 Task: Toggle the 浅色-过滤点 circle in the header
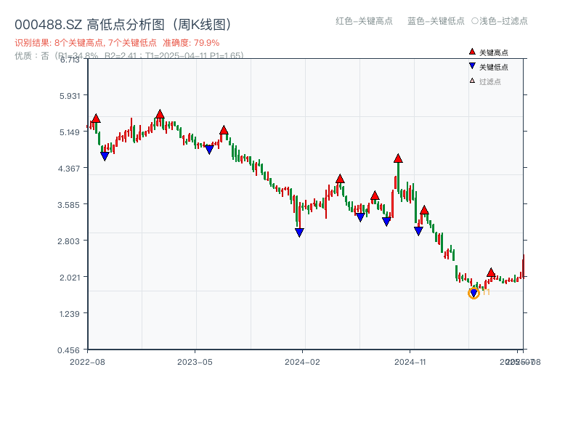pos(475,21)
